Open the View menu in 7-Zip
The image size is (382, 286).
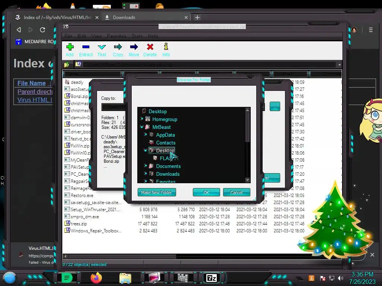pos(97,36)
